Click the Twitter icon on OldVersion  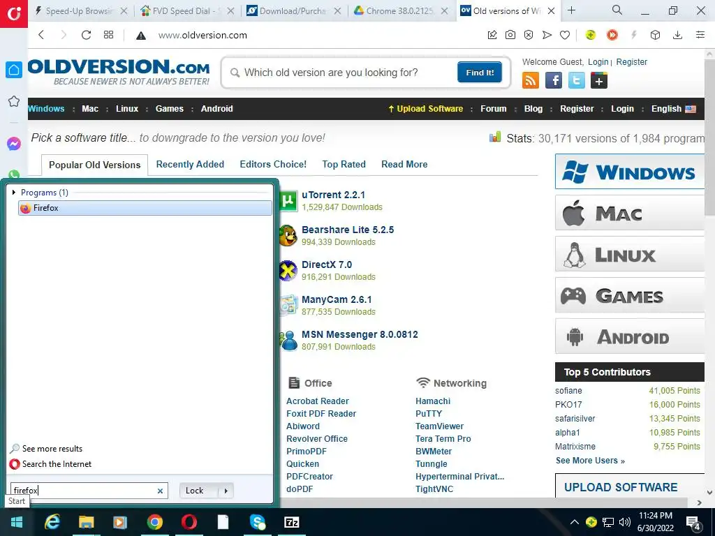click(x=576, y=81)
